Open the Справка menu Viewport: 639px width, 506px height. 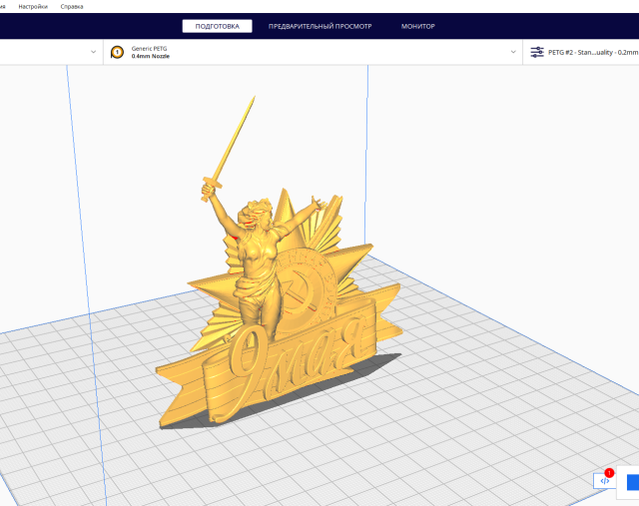[72, 6]
